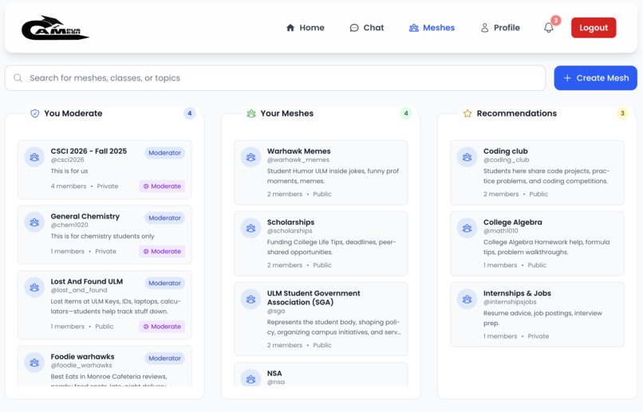Click the You Moderate count badge 4

tap(189, 113)
